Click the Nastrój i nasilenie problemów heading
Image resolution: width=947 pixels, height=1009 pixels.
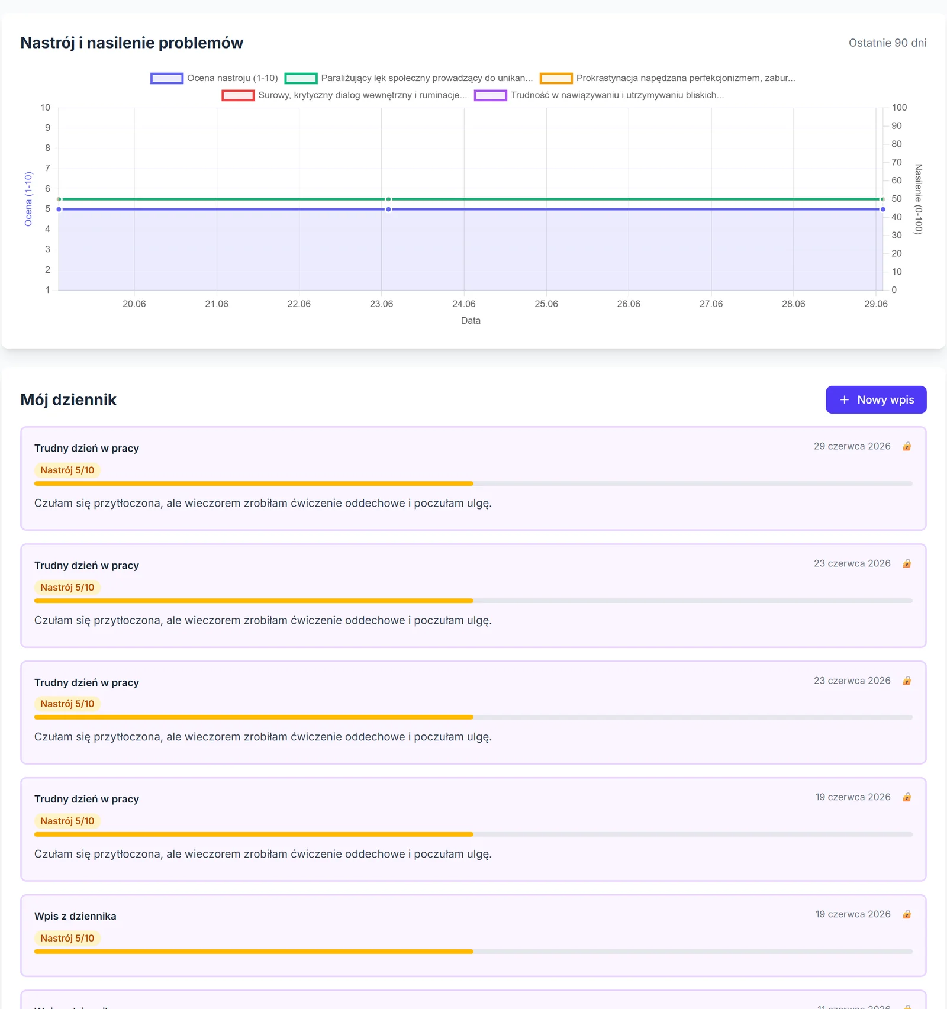[x=132, y=43]
